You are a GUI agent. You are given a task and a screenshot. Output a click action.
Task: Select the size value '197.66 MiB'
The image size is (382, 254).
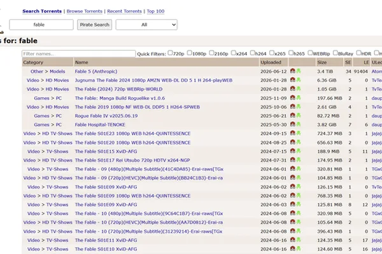pyautogui.click(x=330, y=98)
